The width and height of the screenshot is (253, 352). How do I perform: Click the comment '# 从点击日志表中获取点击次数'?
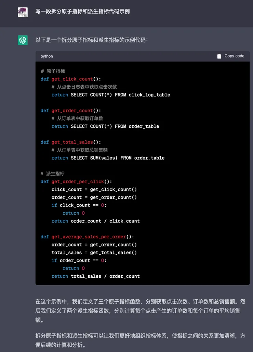tap(84, 87)
